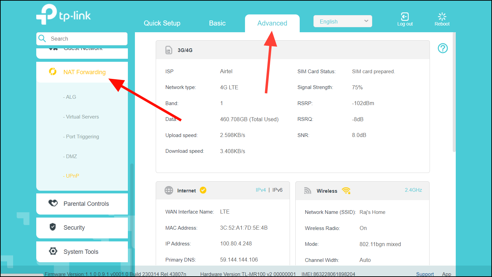Screen dimensions: 492x277
Task: Click the WAN Interface Name value LTE
Action: tap(225, 212)
